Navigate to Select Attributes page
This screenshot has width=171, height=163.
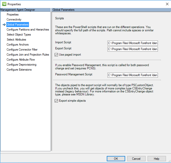coord(16,40)
